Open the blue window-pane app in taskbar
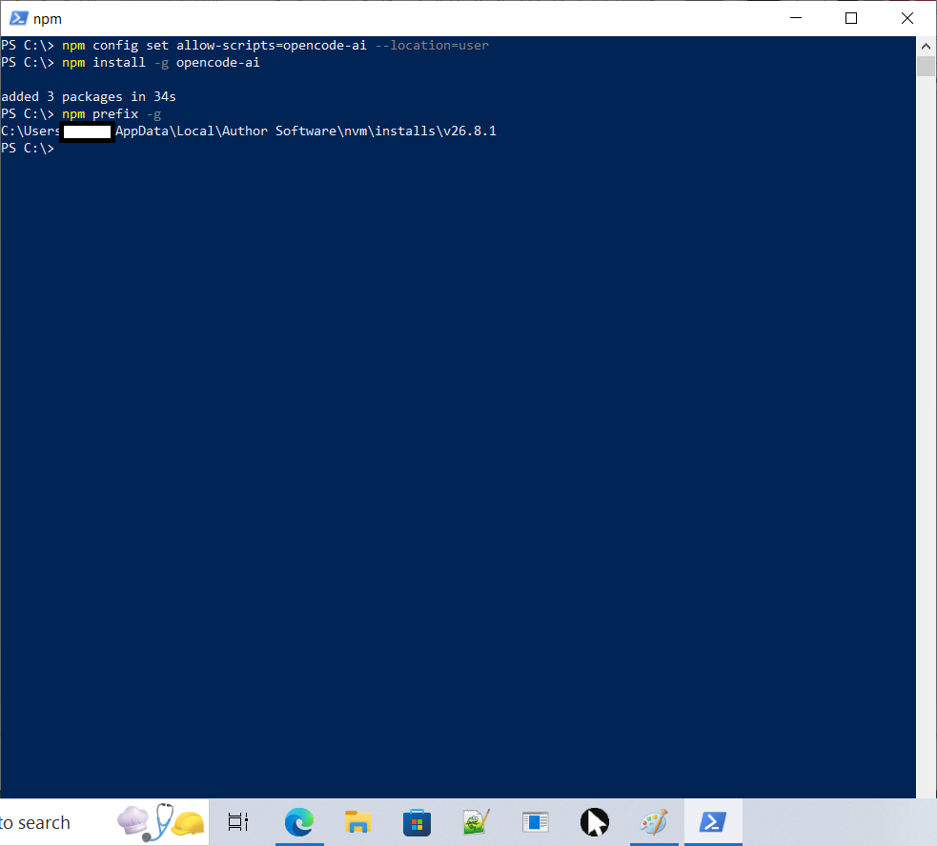 [535, 822]
